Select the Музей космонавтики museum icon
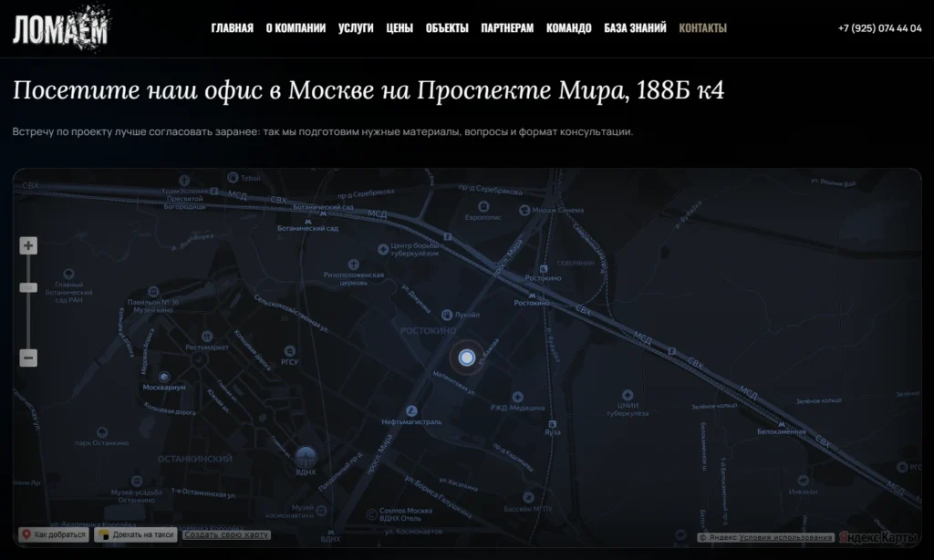 coord(322,511)
